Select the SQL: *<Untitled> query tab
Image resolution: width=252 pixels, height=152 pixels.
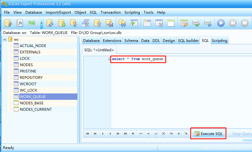99,50
